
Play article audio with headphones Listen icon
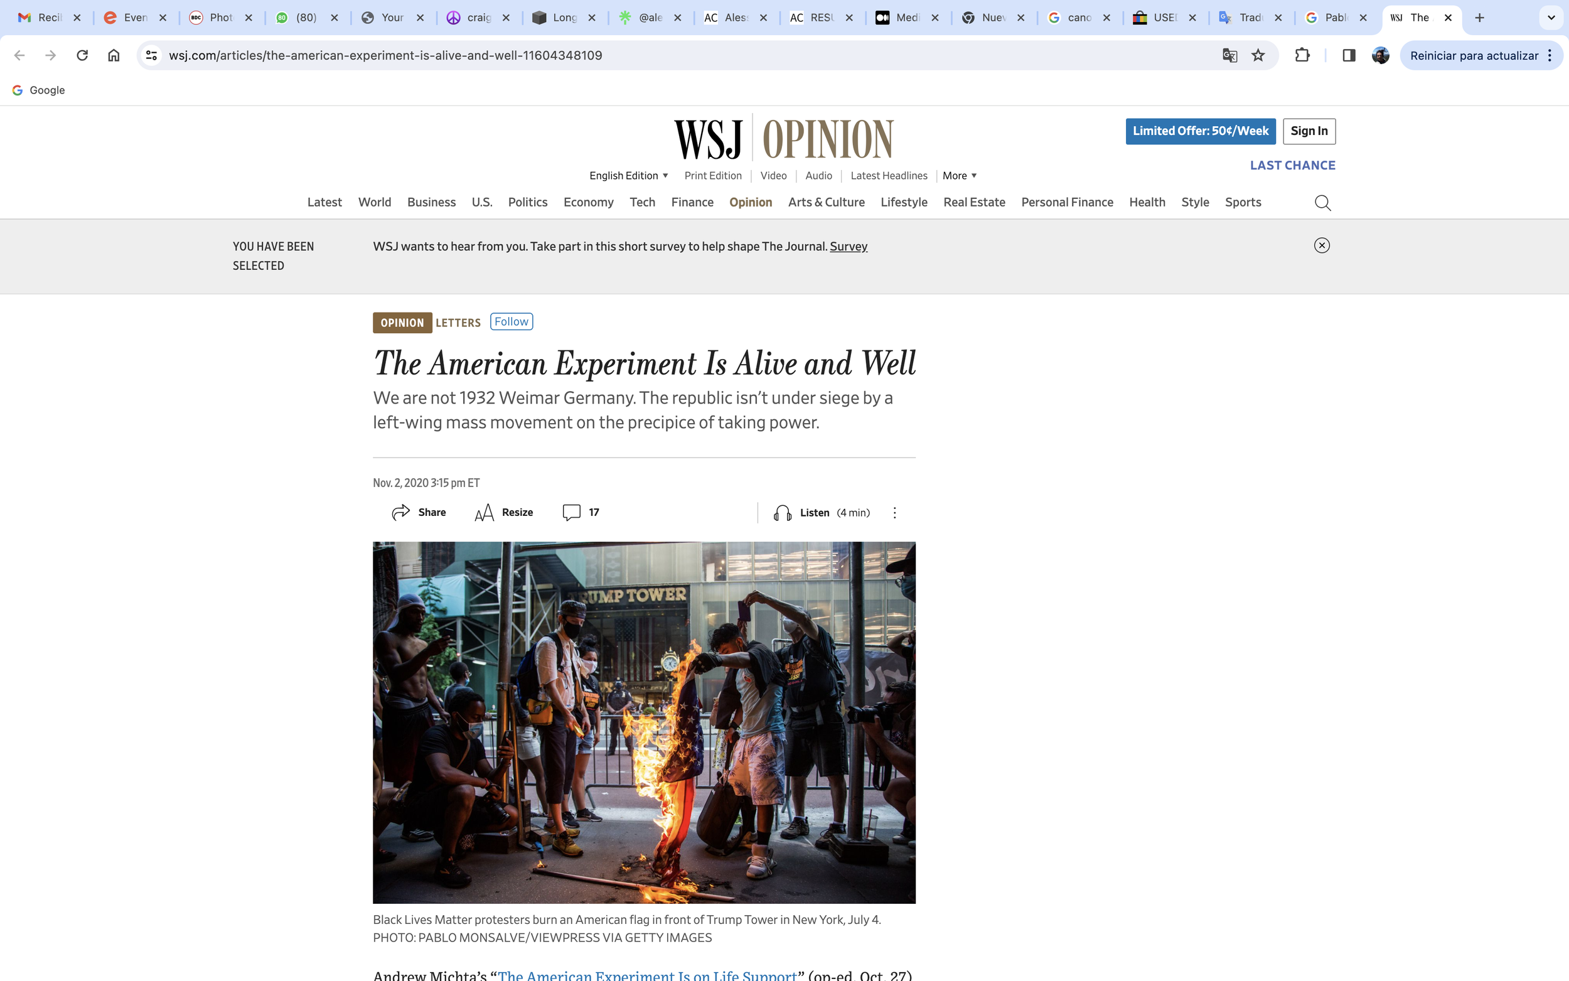(782, 513)
